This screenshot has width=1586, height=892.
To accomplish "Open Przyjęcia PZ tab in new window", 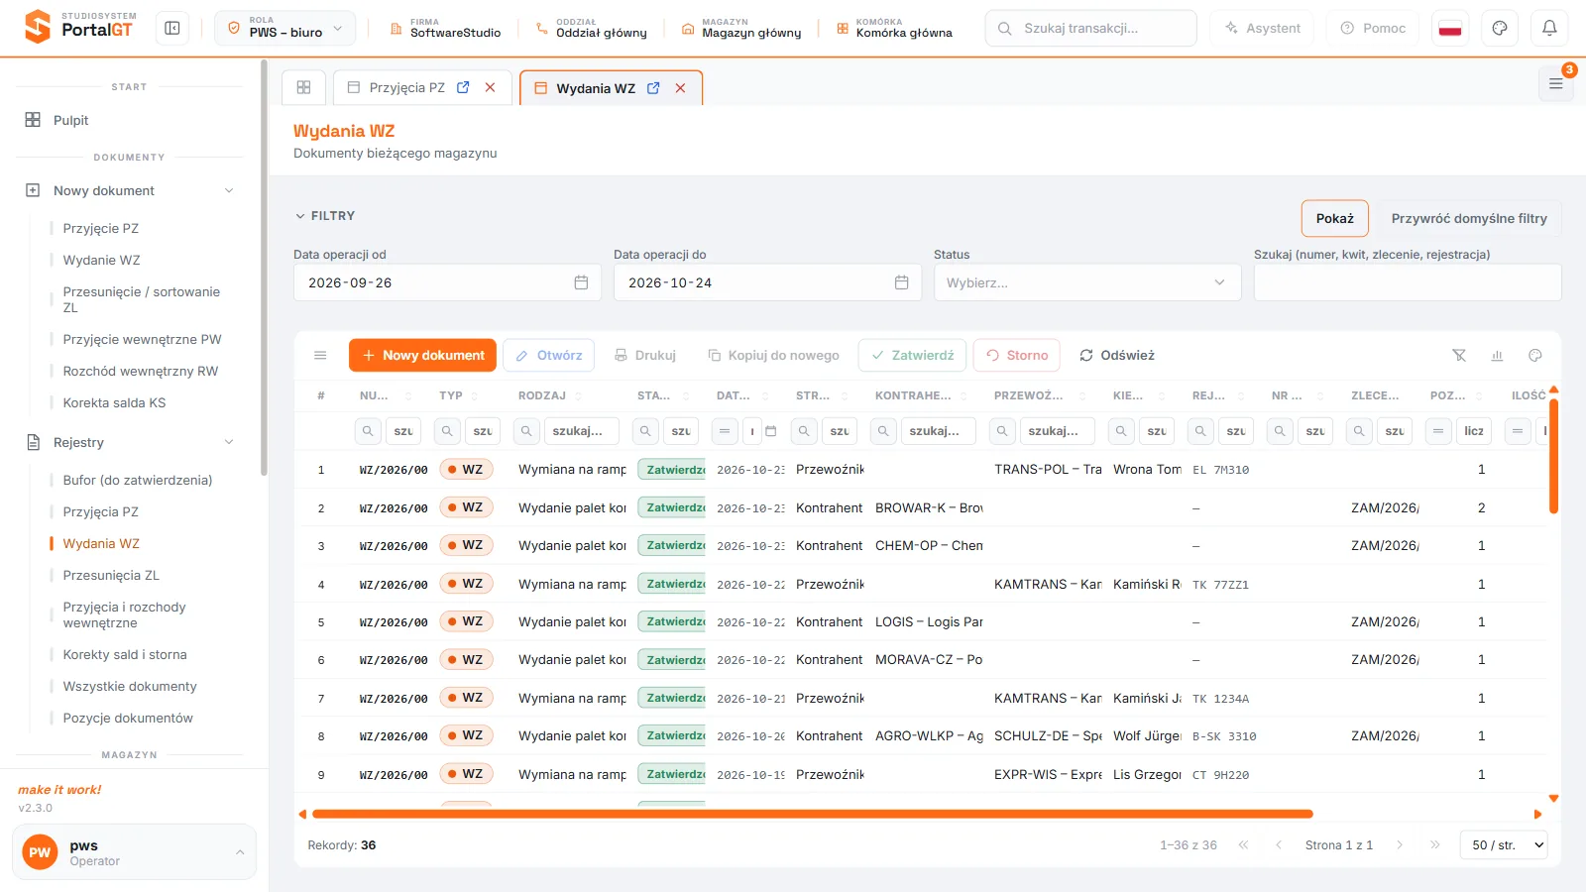I will tap(463, 87).
